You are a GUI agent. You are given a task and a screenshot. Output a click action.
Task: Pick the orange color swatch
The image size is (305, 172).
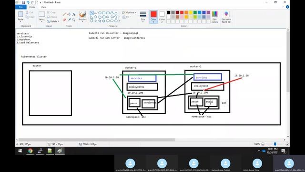[186, 12]
